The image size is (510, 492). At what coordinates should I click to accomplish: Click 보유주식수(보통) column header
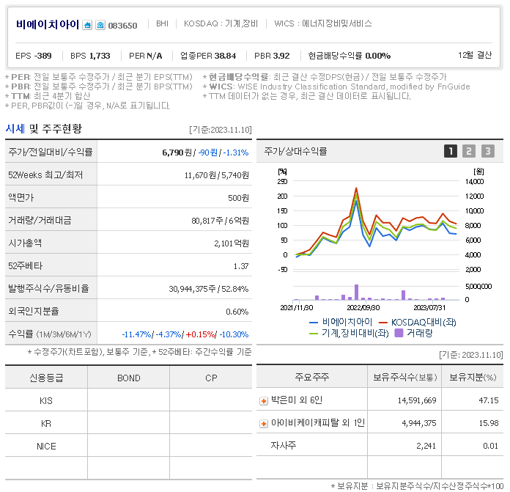(x=404, y=377)
